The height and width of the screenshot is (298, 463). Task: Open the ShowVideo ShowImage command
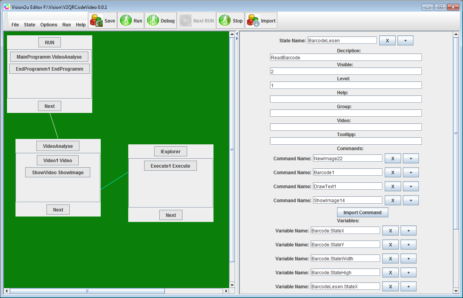(x=58, y=173)
